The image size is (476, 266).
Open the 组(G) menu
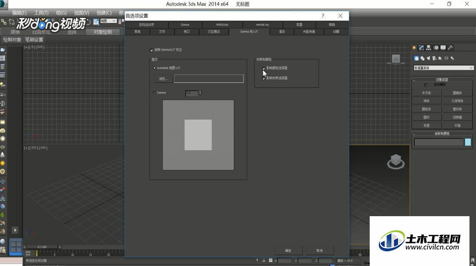click(x=61, y=13)
